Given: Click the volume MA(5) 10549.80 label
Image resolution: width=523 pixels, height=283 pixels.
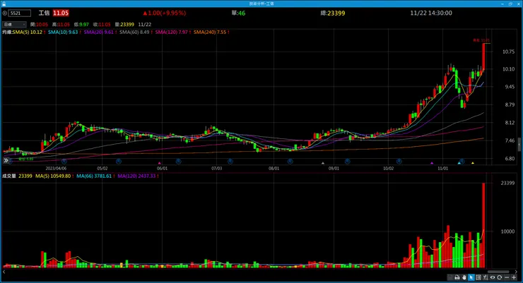Looking at the screenshot, I should pos(53,176).
